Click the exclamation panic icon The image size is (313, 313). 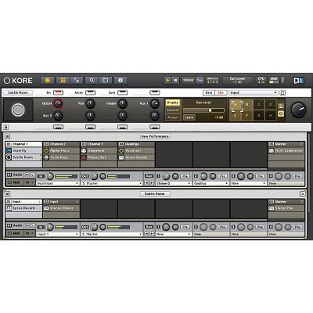[x=282, y=81]
